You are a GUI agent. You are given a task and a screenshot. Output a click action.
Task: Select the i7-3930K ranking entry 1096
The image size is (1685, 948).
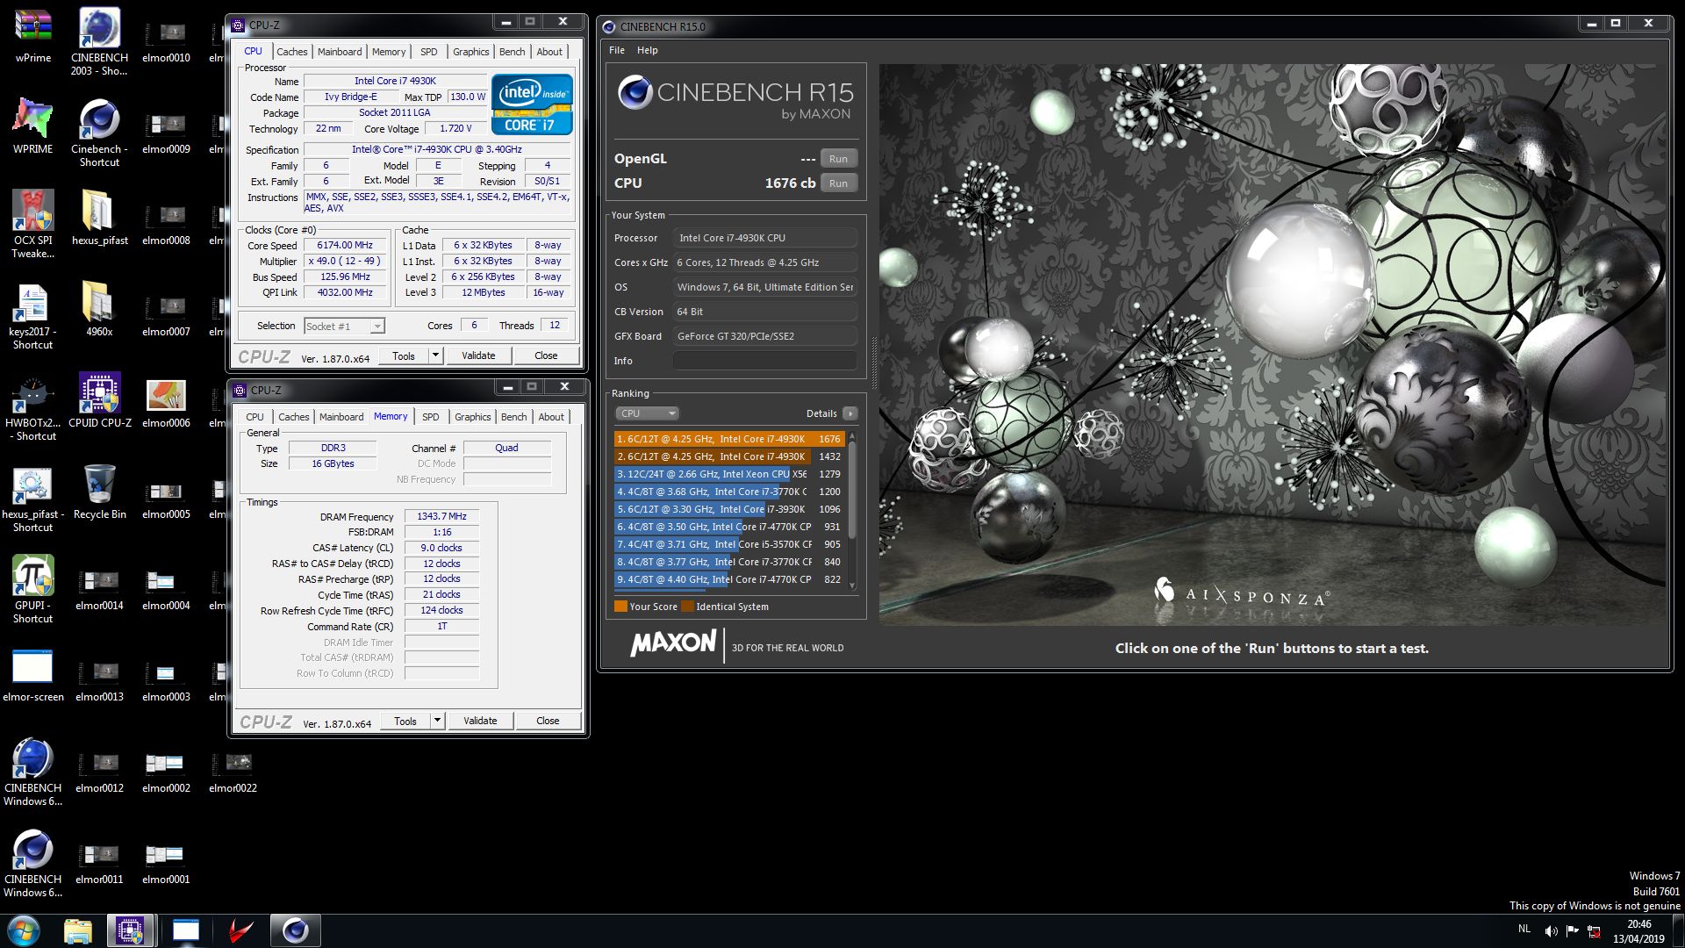(729, 509)
